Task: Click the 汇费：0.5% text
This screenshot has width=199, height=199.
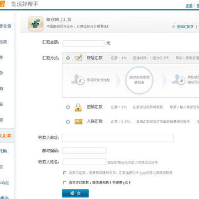Action: (x=121, y=122)
